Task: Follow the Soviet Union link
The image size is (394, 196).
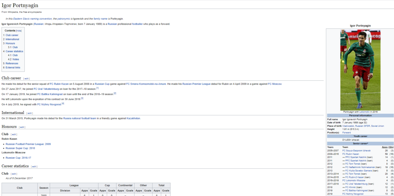Action: (377, 126)
